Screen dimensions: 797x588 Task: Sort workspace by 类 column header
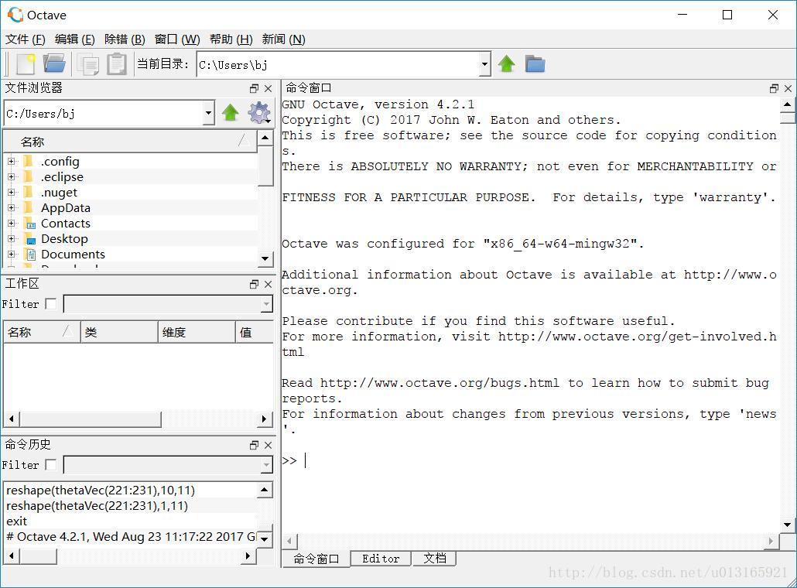pos(119,333)
